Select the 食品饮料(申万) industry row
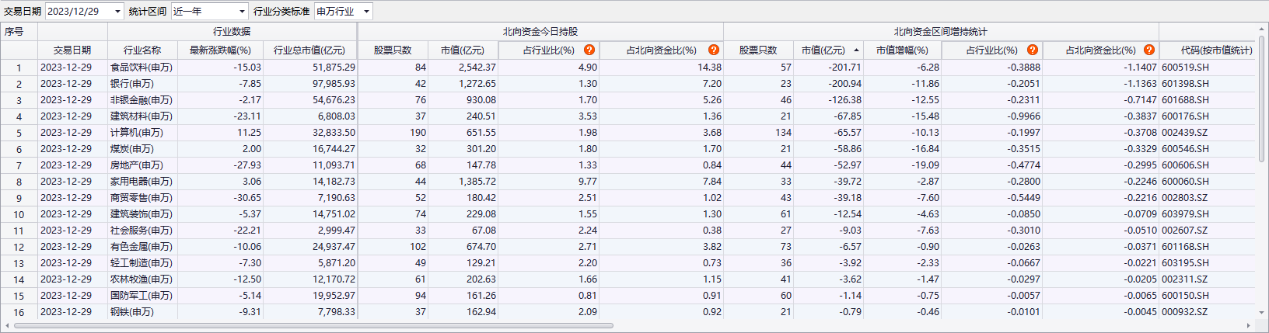 click(142, 68)
